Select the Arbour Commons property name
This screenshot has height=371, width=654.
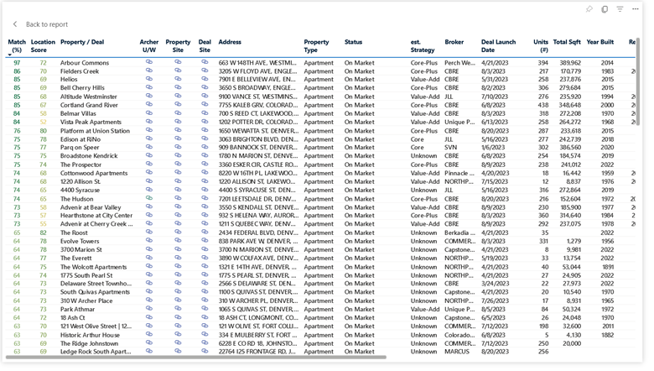[x=84, y=63]
